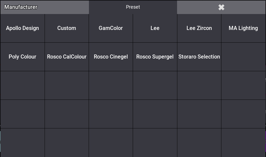
Task: Click the empty cell below Rosco CalColour
Action: pyautogui.click(x=66, y=86)
